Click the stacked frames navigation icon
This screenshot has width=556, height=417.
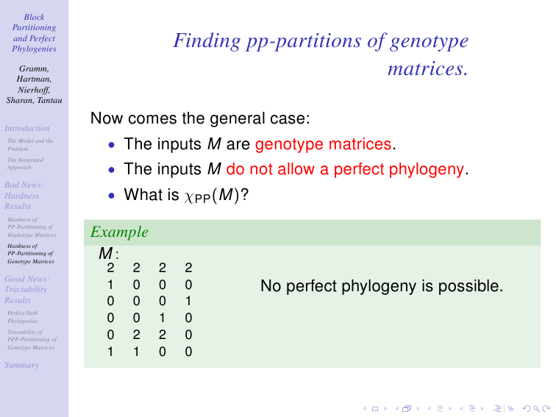(407, 408)
